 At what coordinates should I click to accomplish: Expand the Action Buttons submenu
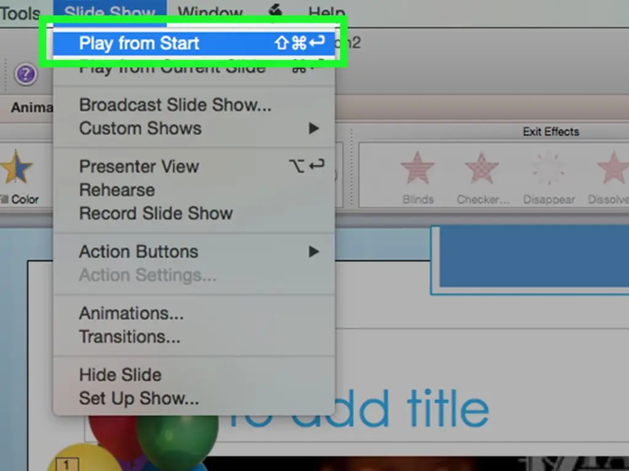point(194,251)
